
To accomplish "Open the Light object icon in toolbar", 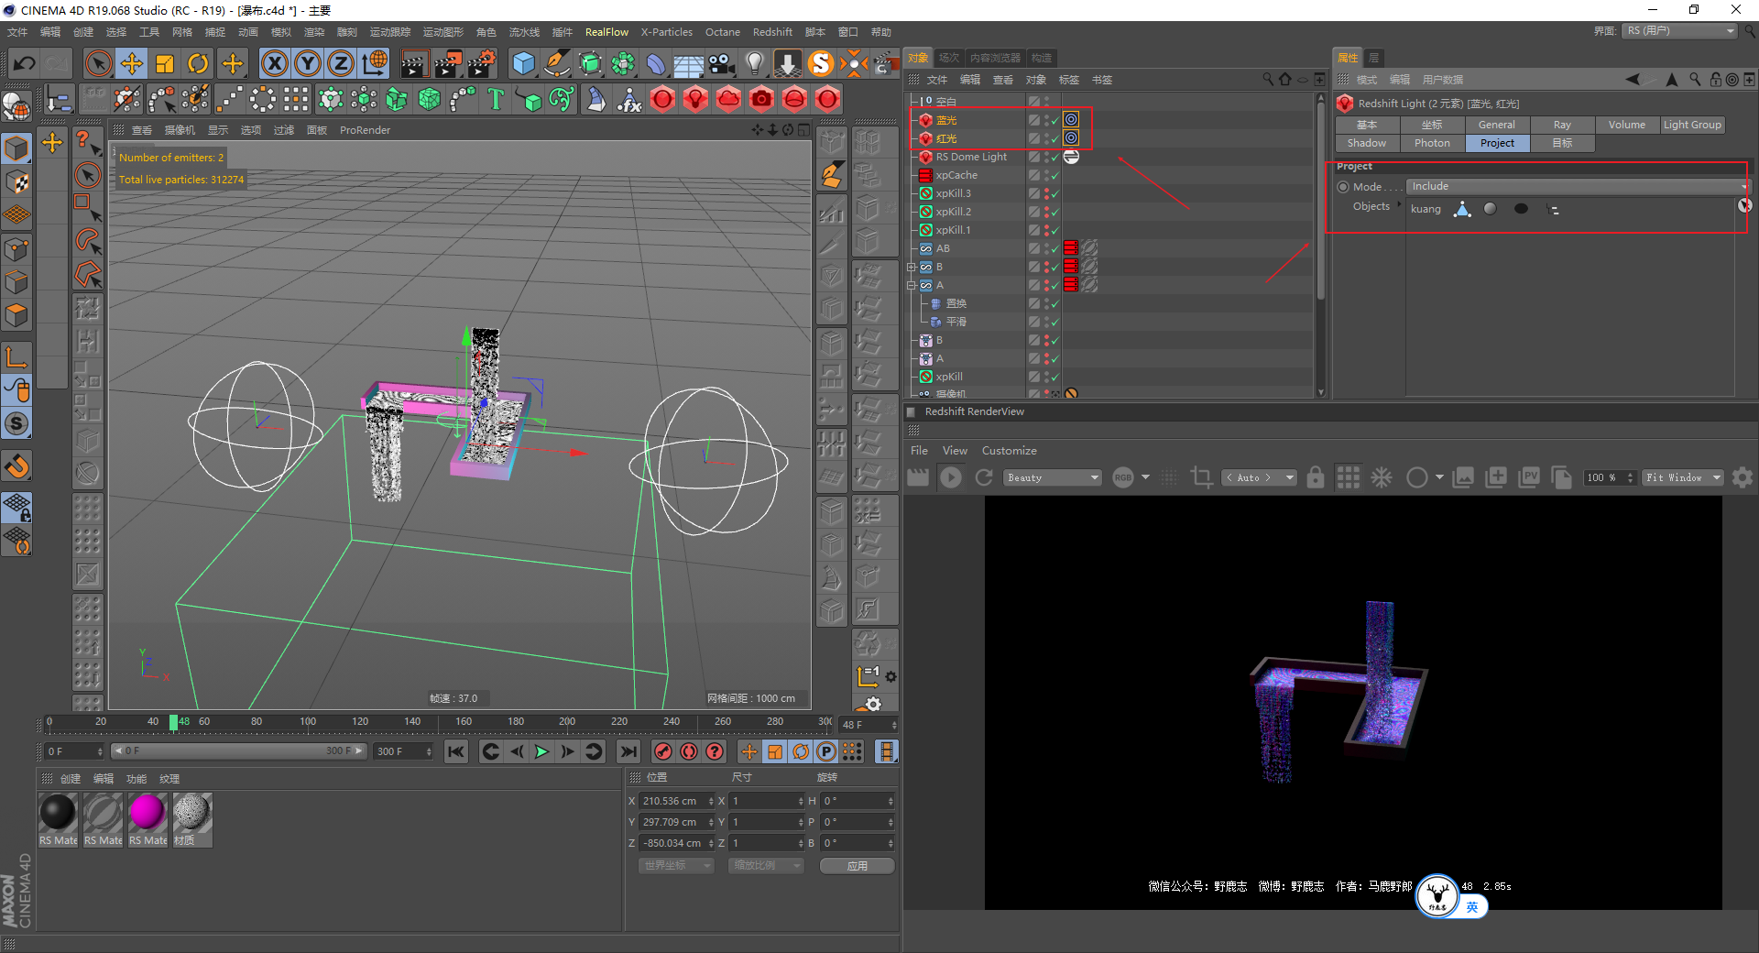I will [x=754, y=63].
